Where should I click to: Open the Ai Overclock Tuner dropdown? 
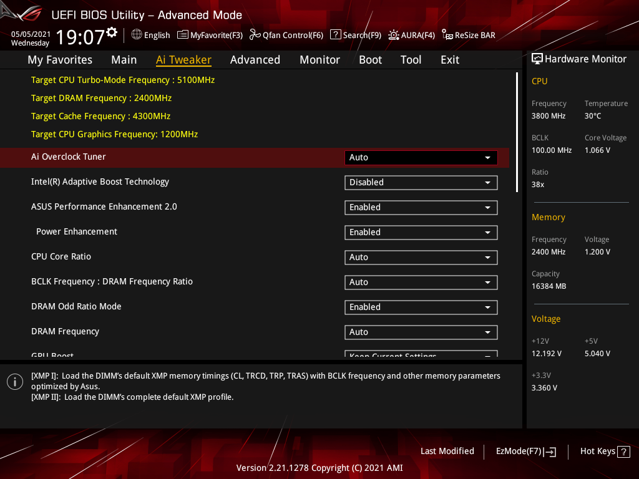click(x=421, y=158)
